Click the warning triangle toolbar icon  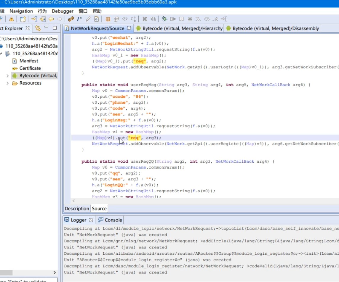coord(11,19)
